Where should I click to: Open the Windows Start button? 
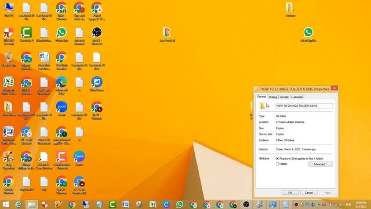point(5,204)
